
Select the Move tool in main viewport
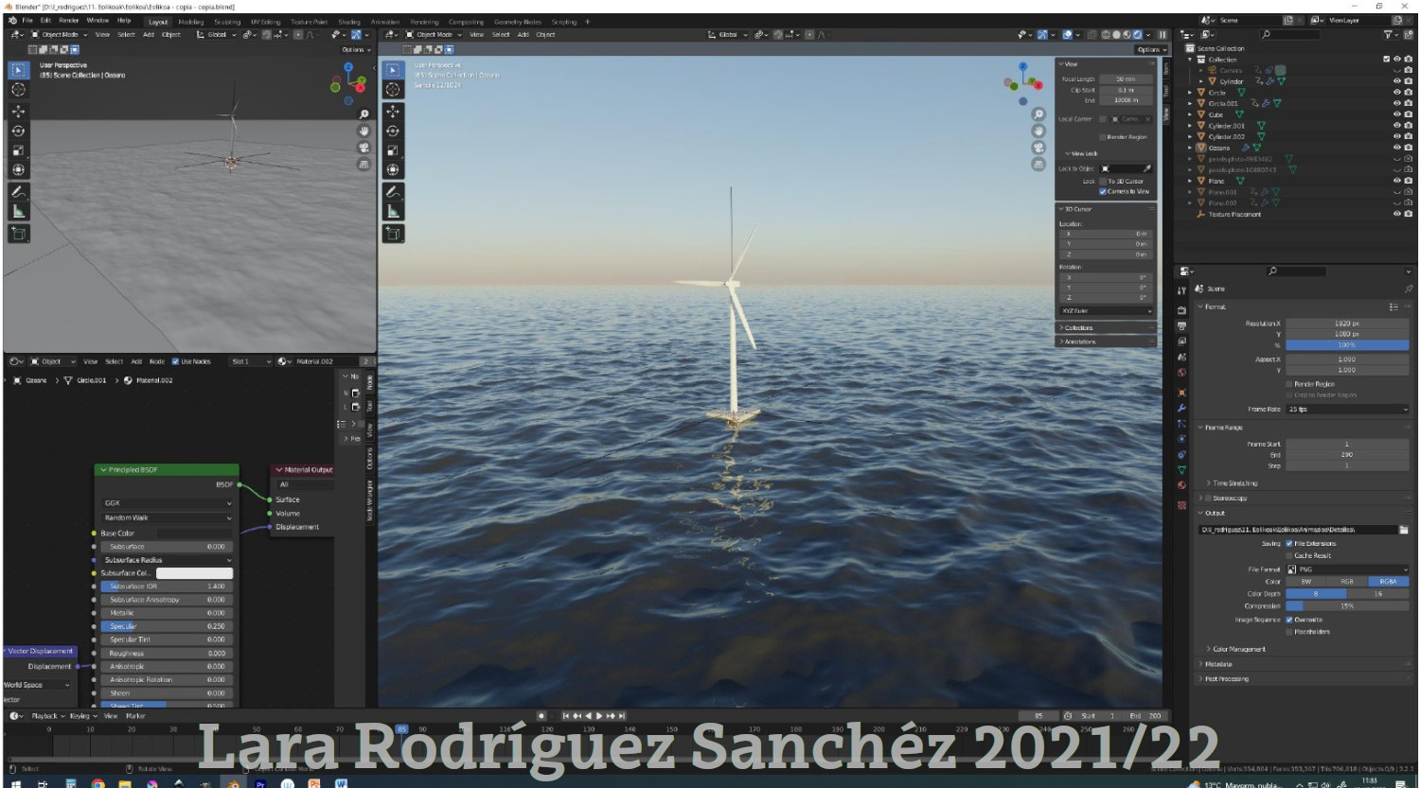pyautogui.click(x=393, y=112)
